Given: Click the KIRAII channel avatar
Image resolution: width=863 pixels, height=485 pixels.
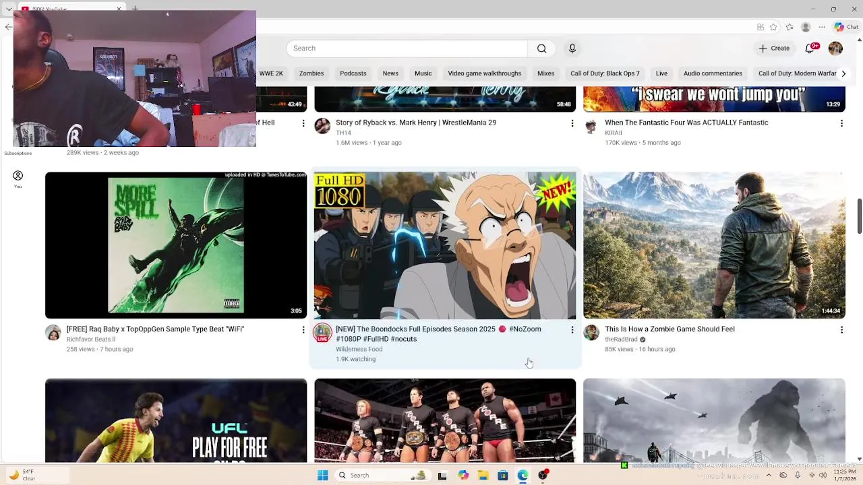Looking at the screenshot, I should (x=591, y=127).
